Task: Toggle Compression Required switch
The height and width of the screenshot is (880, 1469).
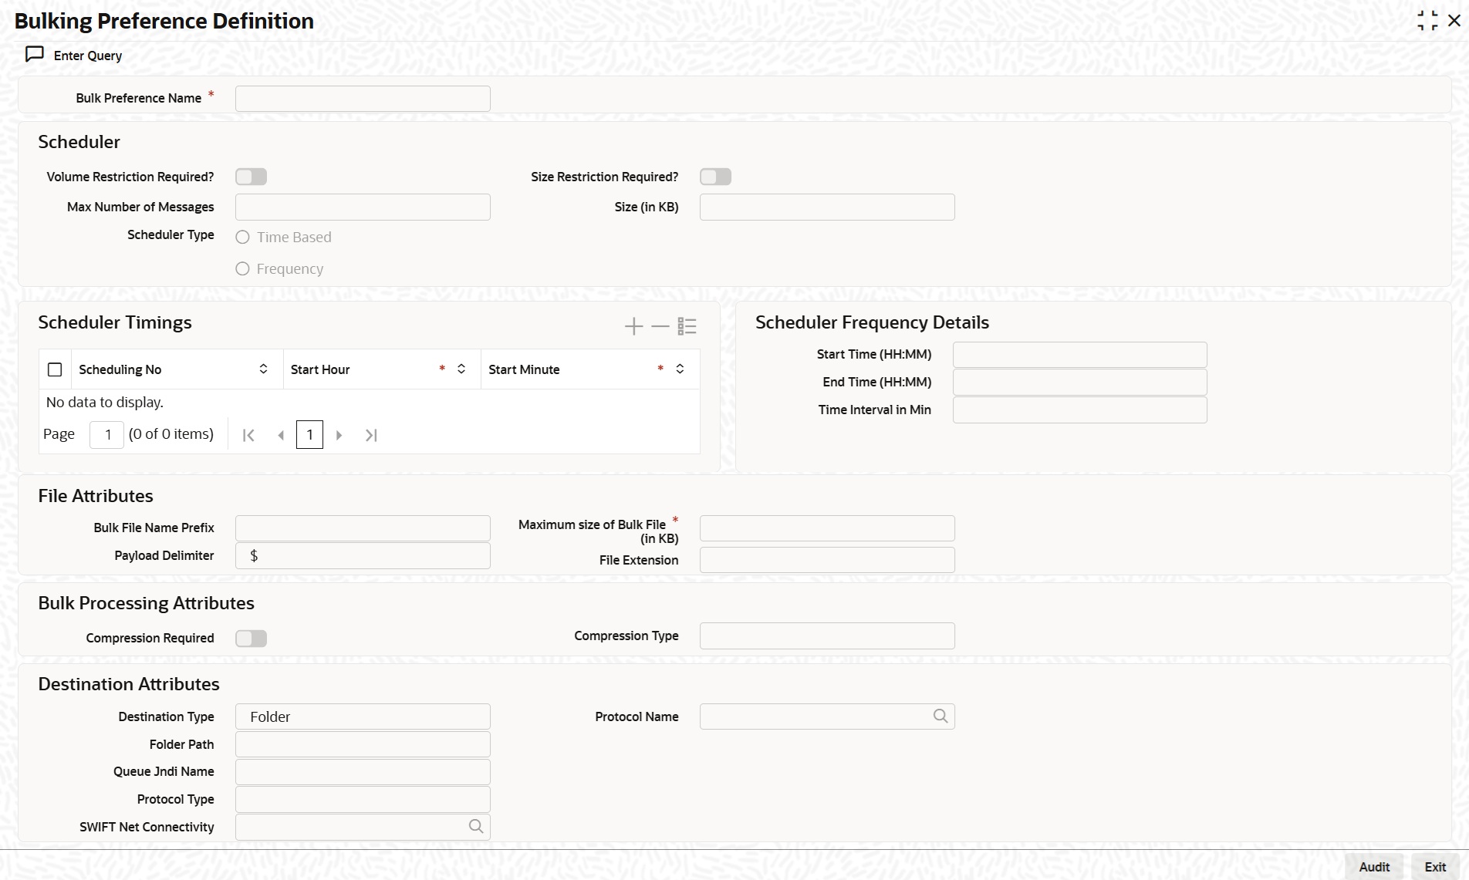Action: click(251, 639)
